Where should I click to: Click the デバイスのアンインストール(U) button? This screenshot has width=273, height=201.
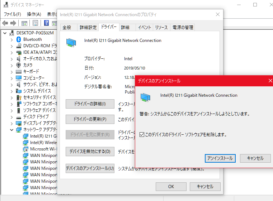pos(90,168)
